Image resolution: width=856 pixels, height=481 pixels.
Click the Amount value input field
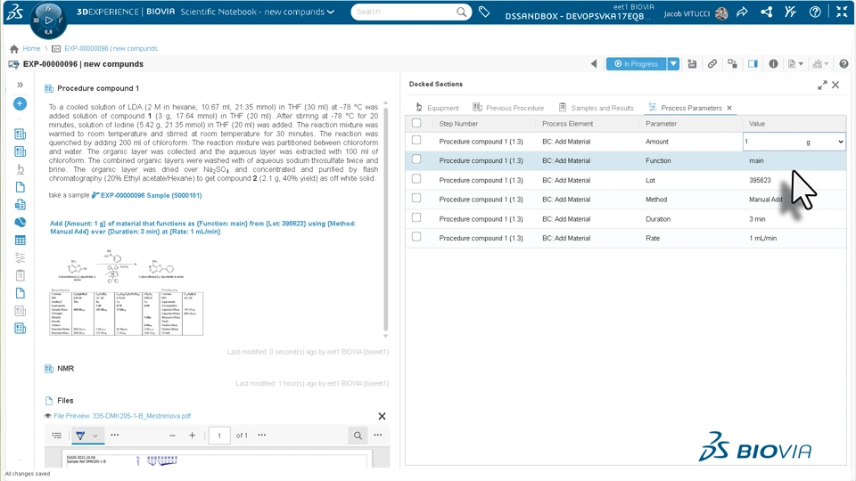coord(773,142)
